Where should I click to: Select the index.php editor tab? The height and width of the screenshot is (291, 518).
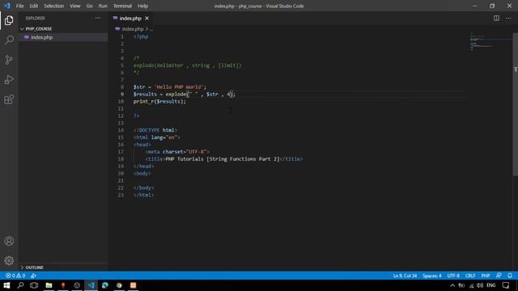(130, 18)
